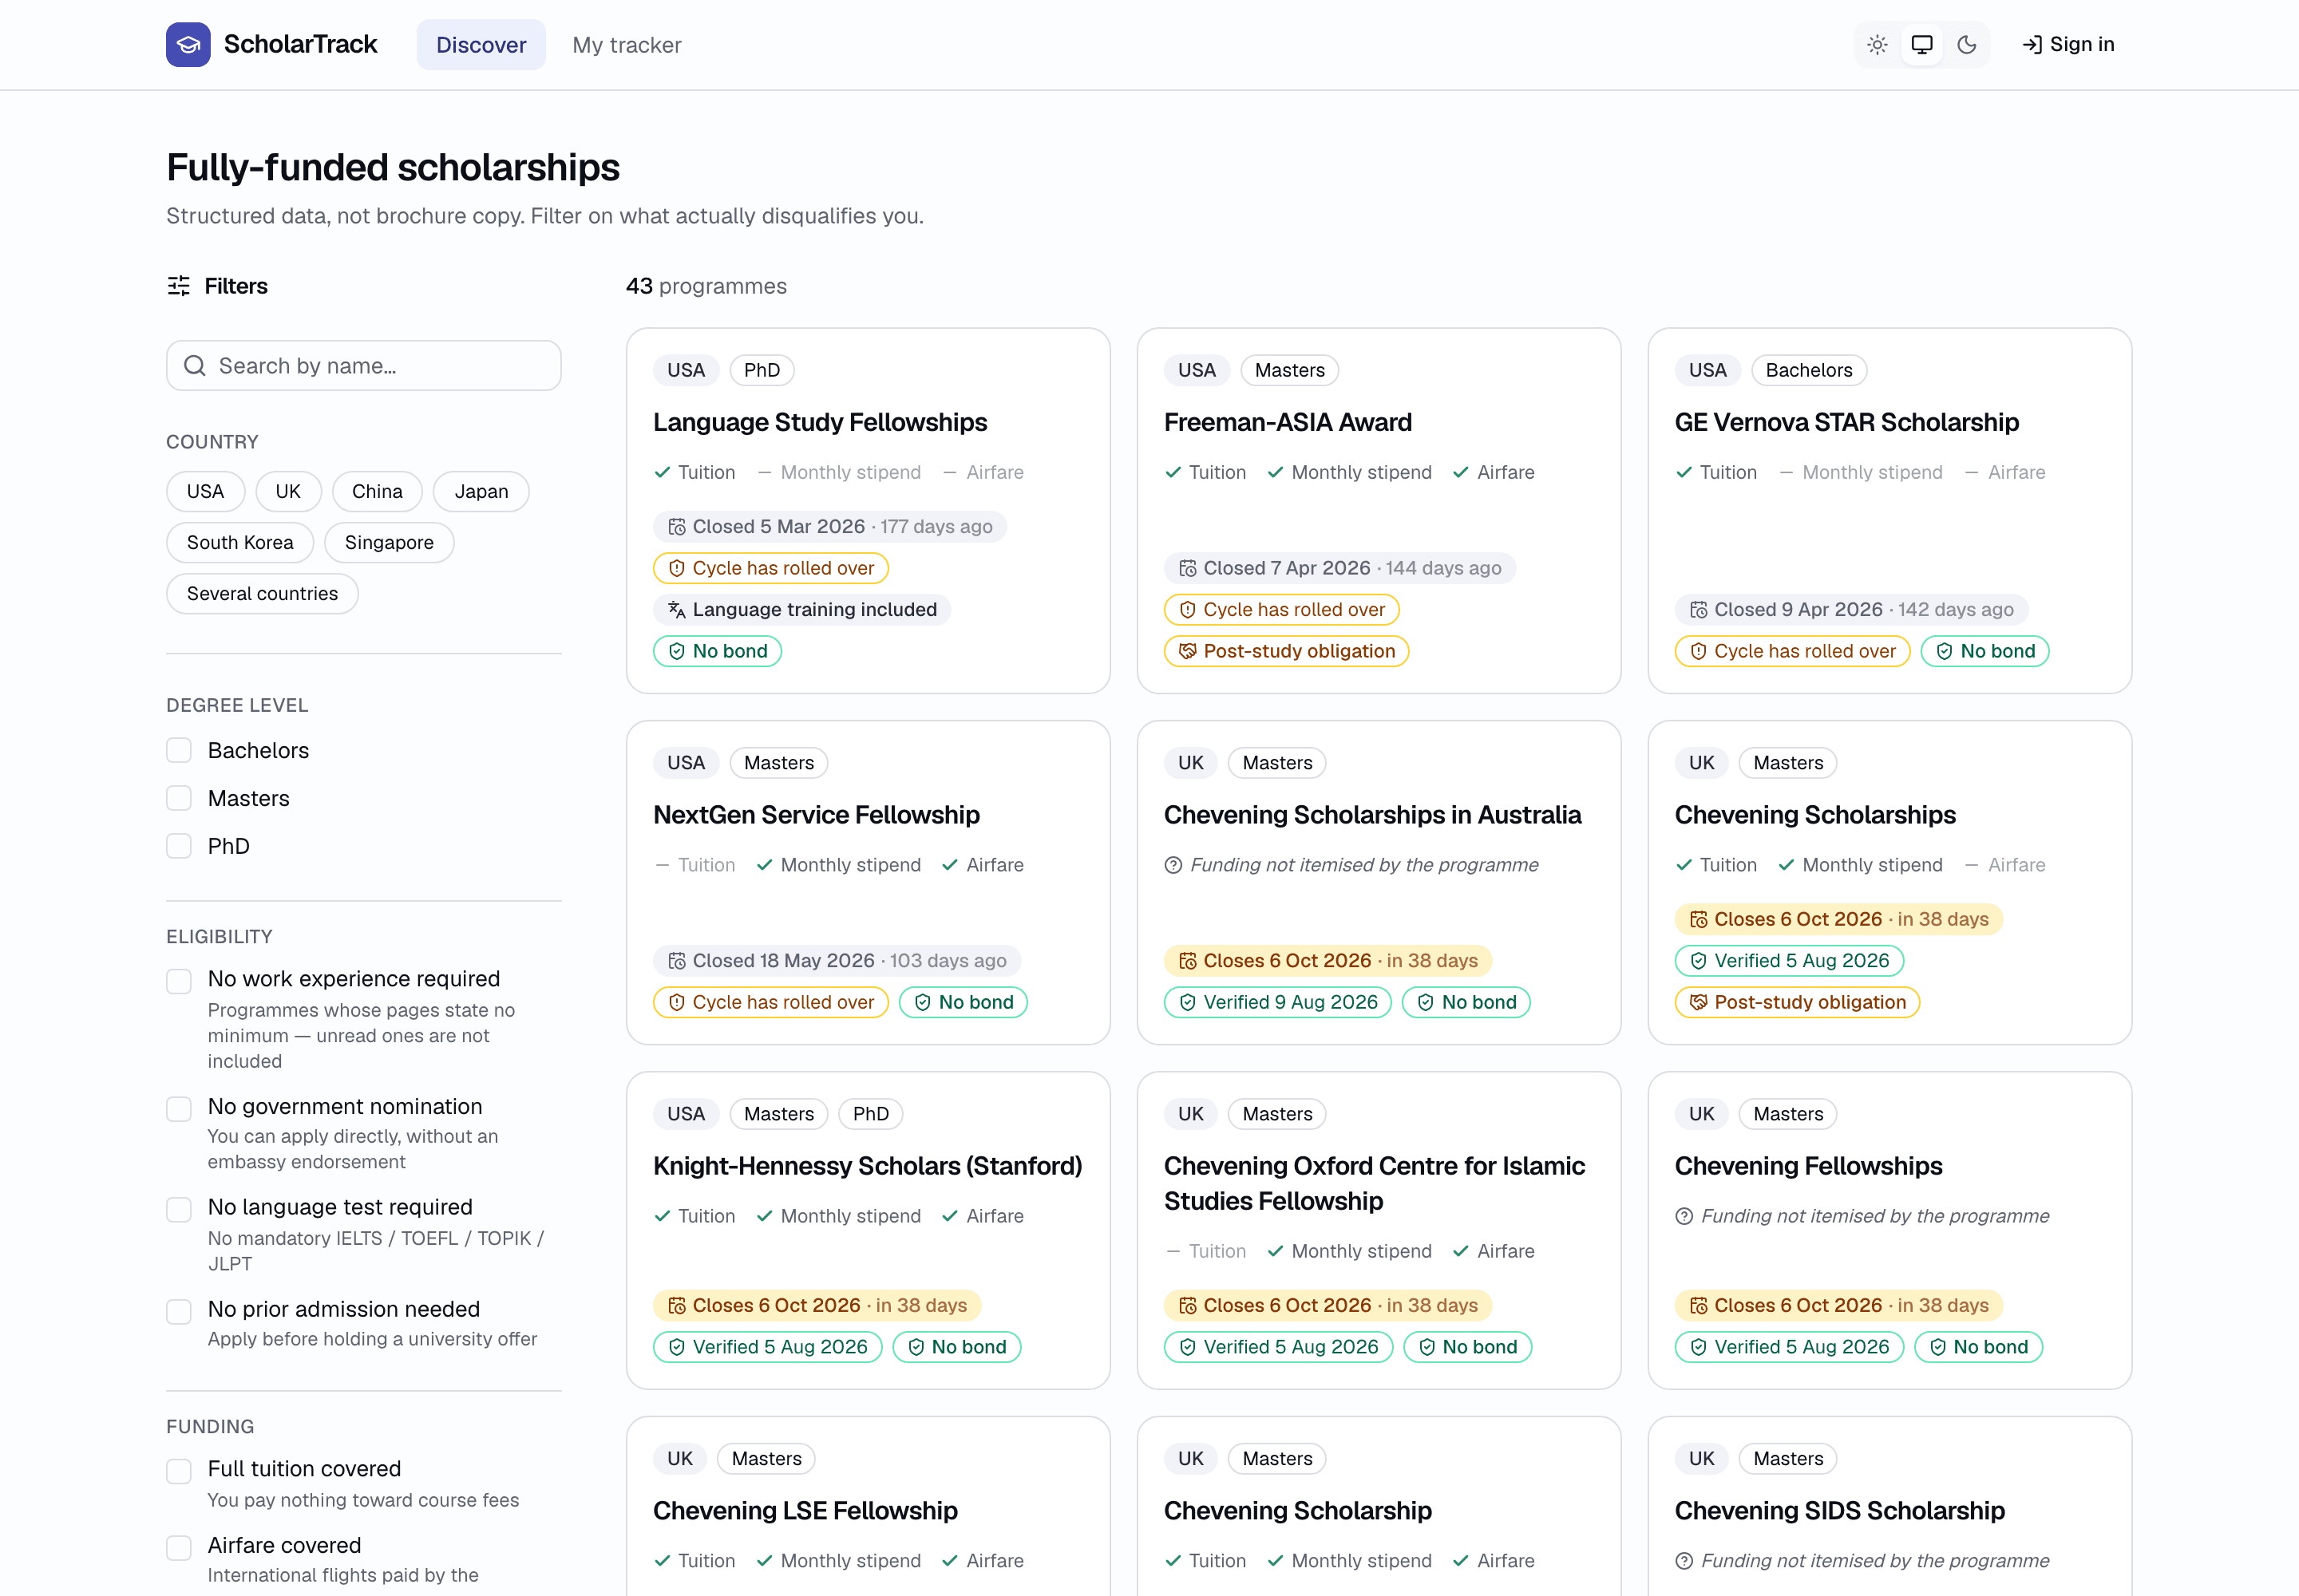2299x1596 pixels.
Task: Click the Sign in arrow icon
Action: tap(2032, 45)
